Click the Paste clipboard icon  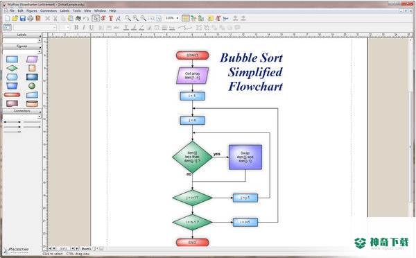(70, 18)
